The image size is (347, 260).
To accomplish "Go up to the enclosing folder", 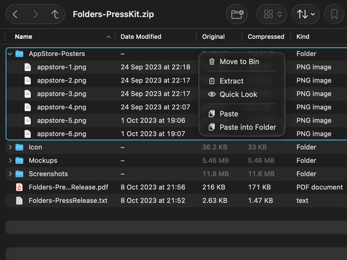I will 55,14.
